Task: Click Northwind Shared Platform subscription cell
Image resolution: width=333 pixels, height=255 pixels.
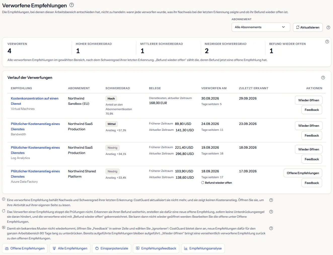Action: click(82, 174)
